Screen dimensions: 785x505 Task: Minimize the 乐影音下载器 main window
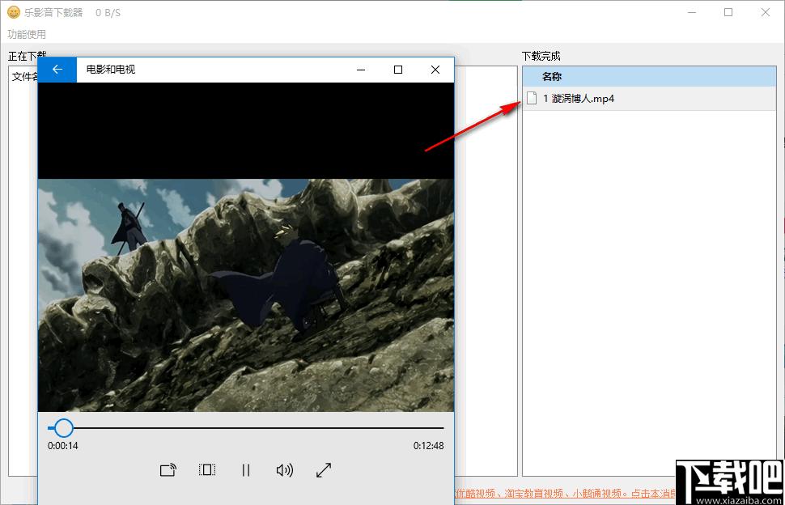coord(692,12)
